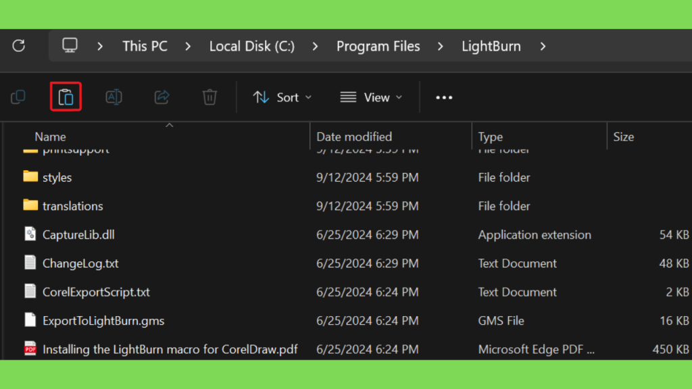Click the File folder type of translations
This screenshot has width=692, height=389.
point(504,206)
